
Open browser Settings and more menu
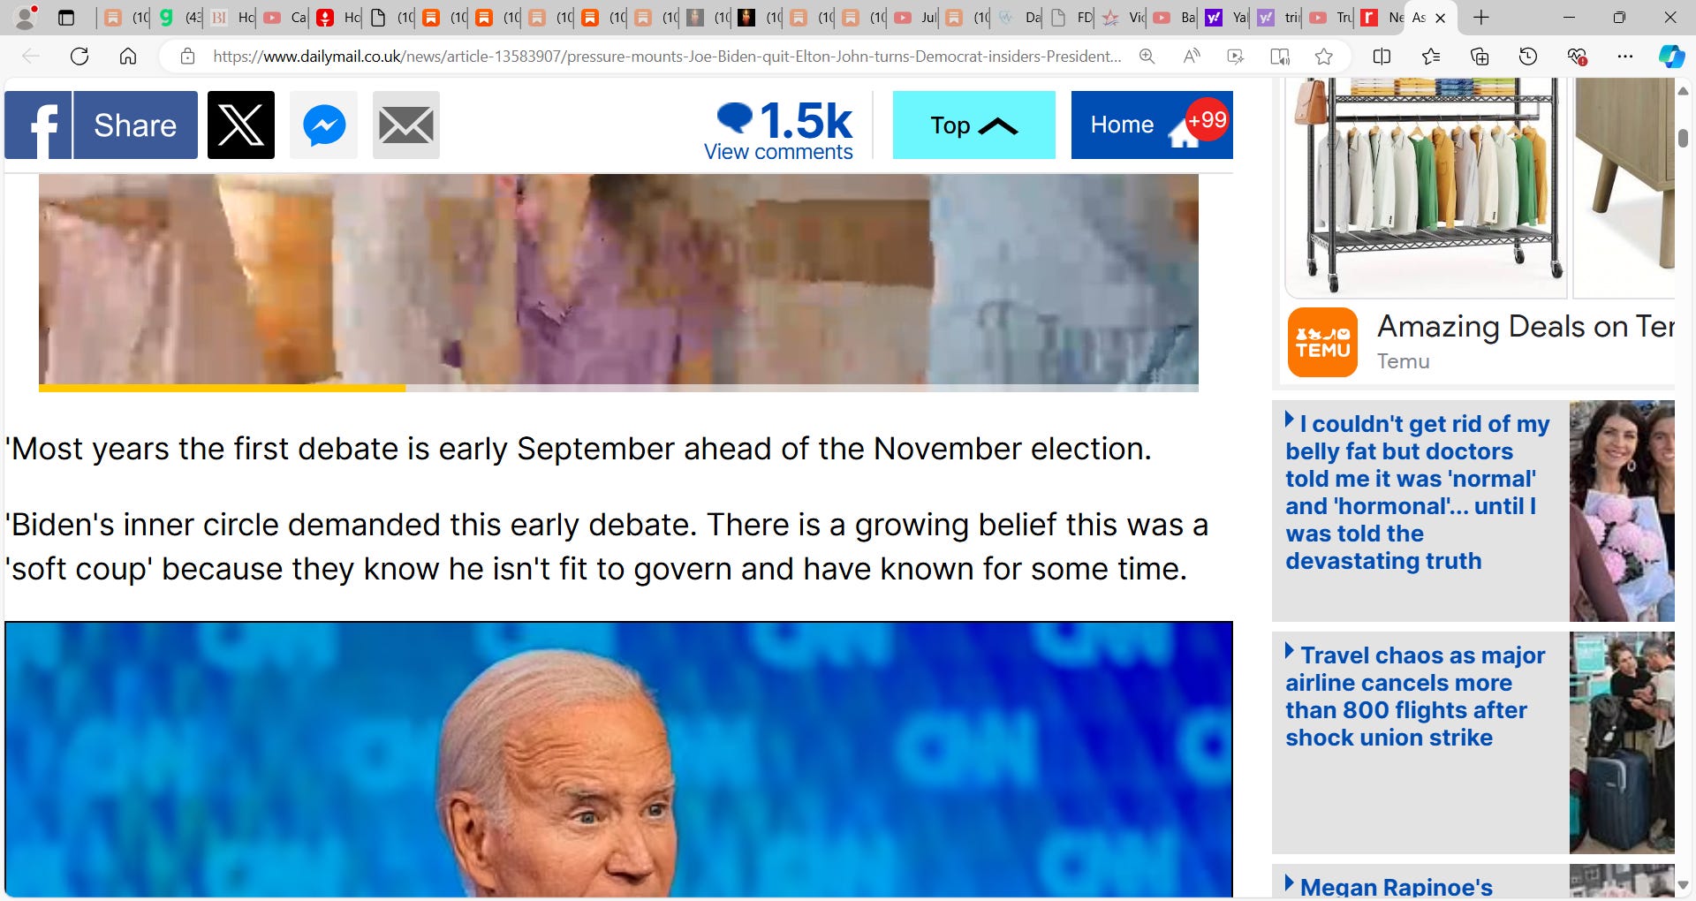(1624, 57)
